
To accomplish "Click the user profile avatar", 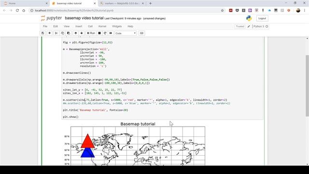I will (x=298, y=11).
